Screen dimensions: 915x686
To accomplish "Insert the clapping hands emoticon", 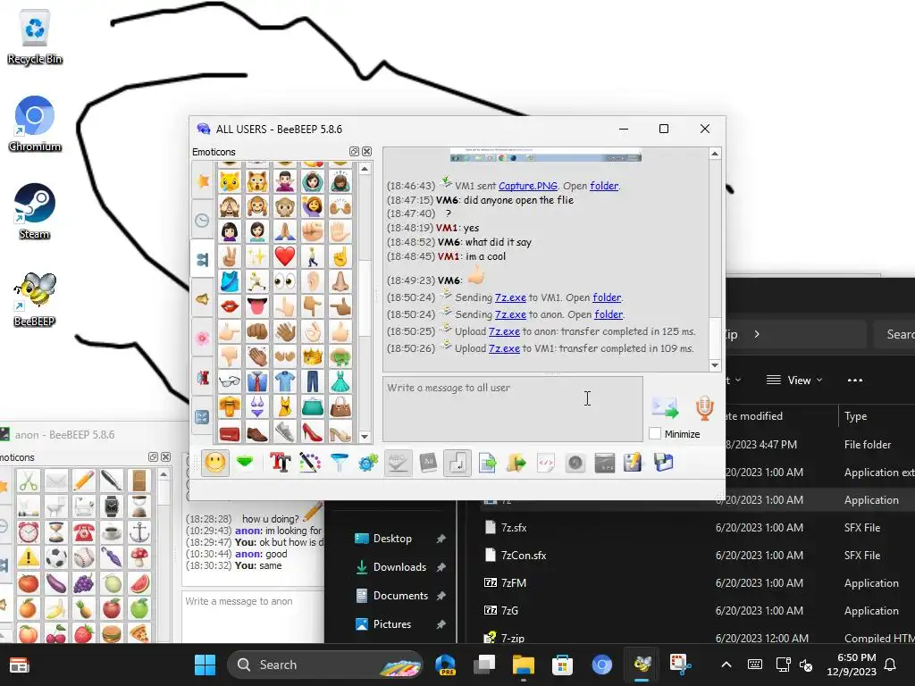I will (256, 356).
